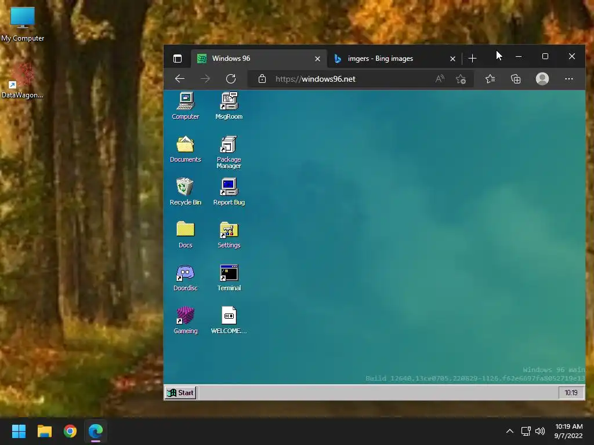
Task: Refresh the windows96.net page
Action: click(231, 79)
